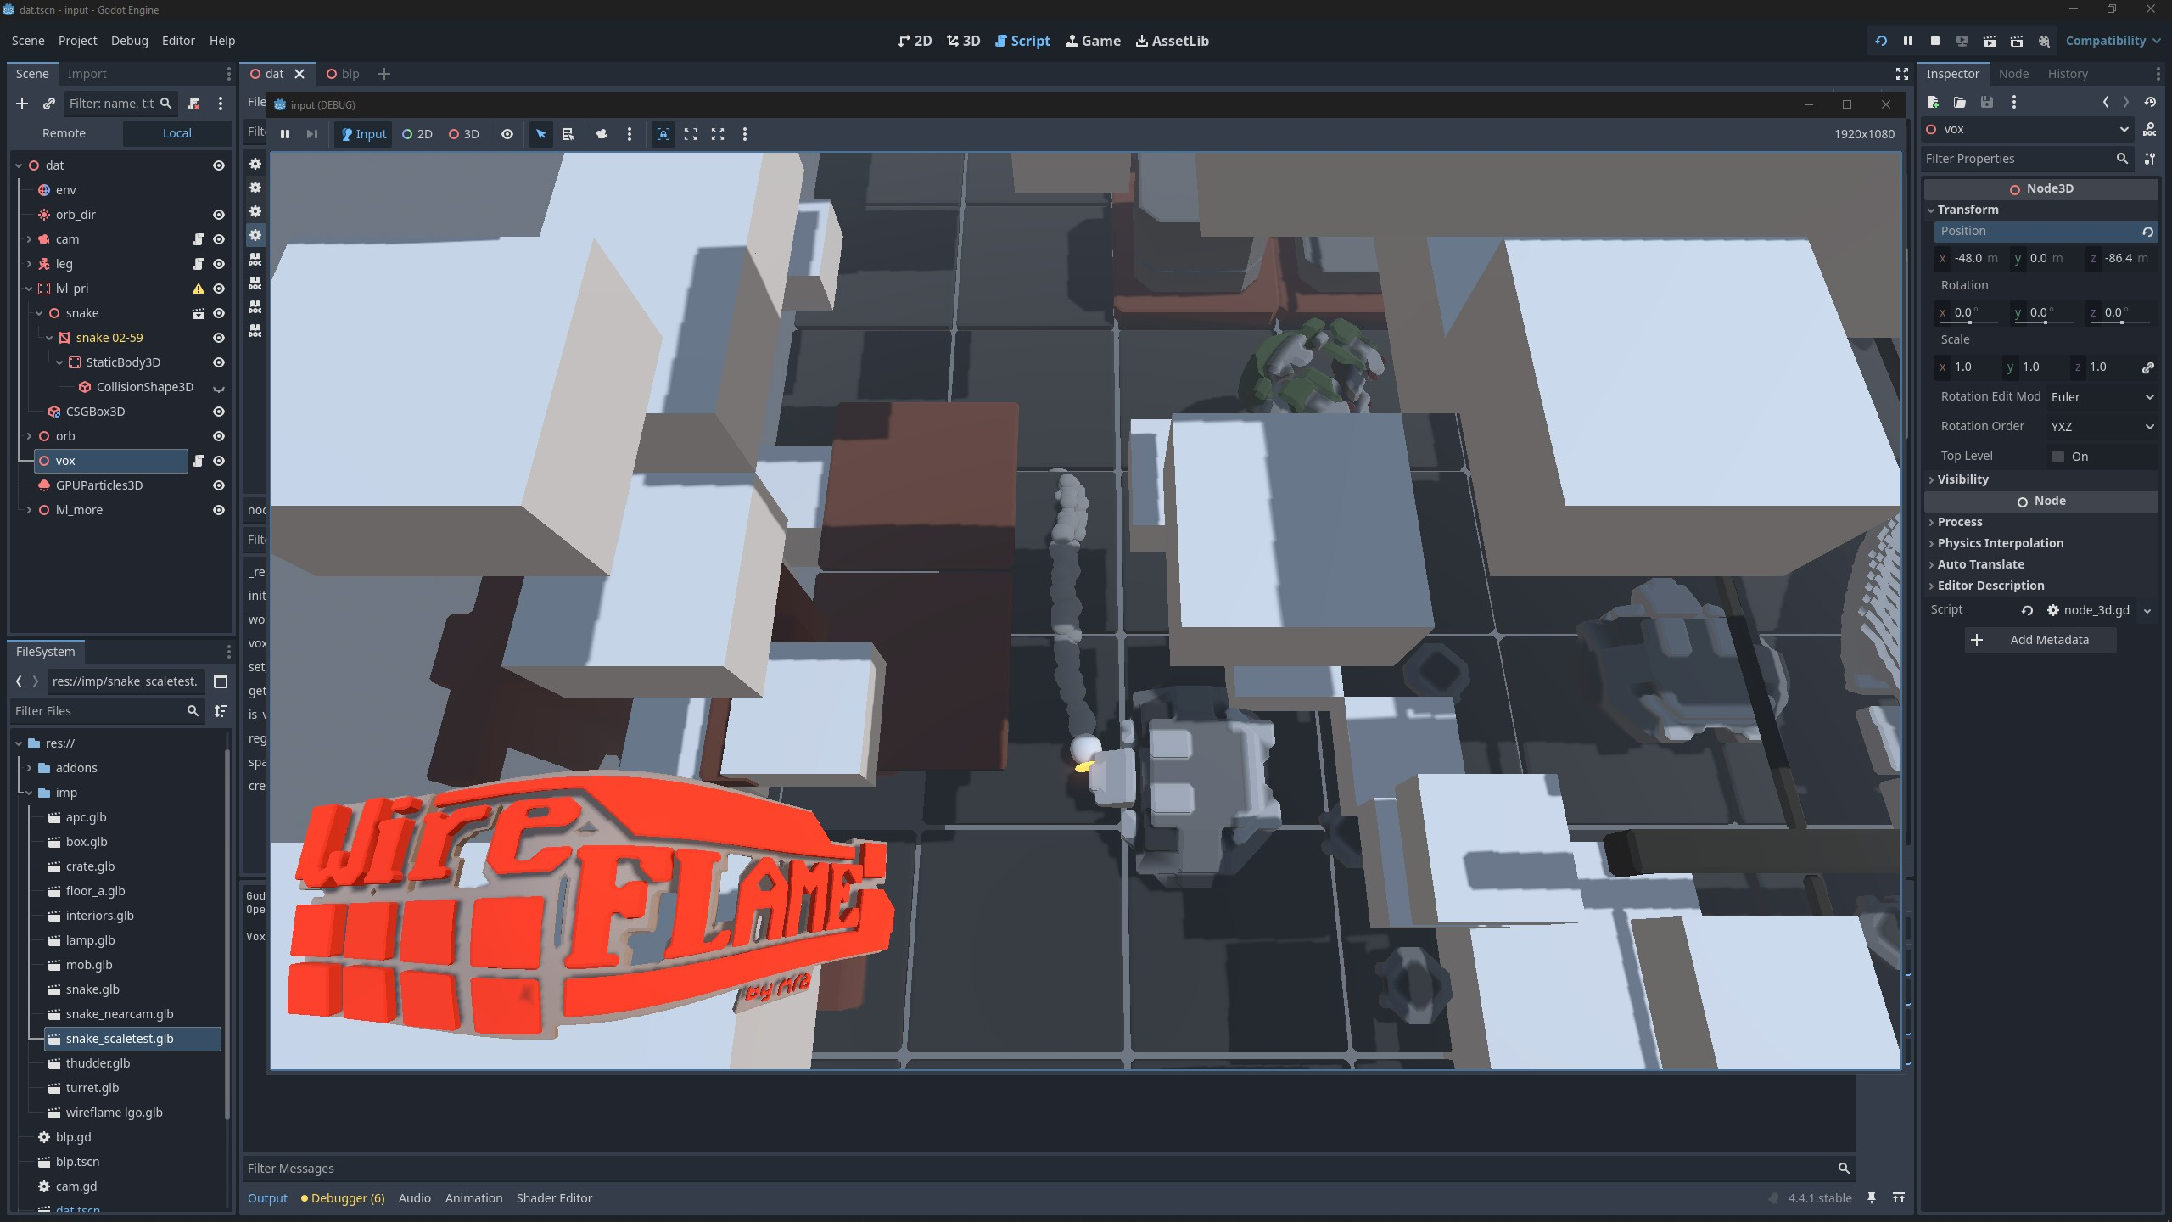Click the stretch-to-fit corners icon
This screenshot has width=2172, height=1222.
click(x=691, y=134)
